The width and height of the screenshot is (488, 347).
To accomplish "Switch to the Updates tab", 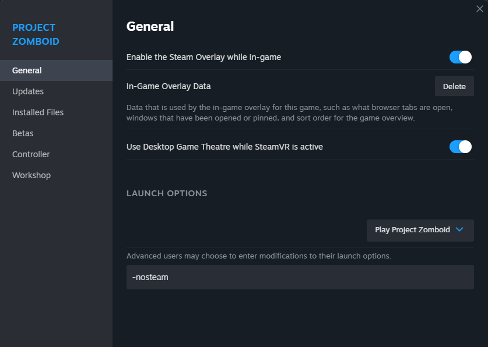I will click(28, 91).
